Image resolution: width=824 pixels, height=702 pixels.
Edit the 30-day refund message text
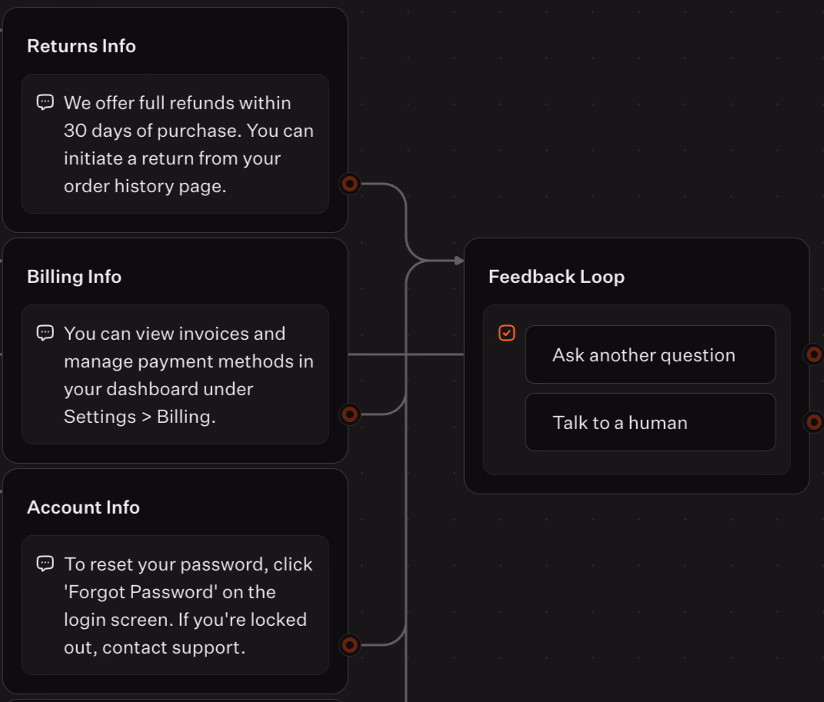[188, 145]
